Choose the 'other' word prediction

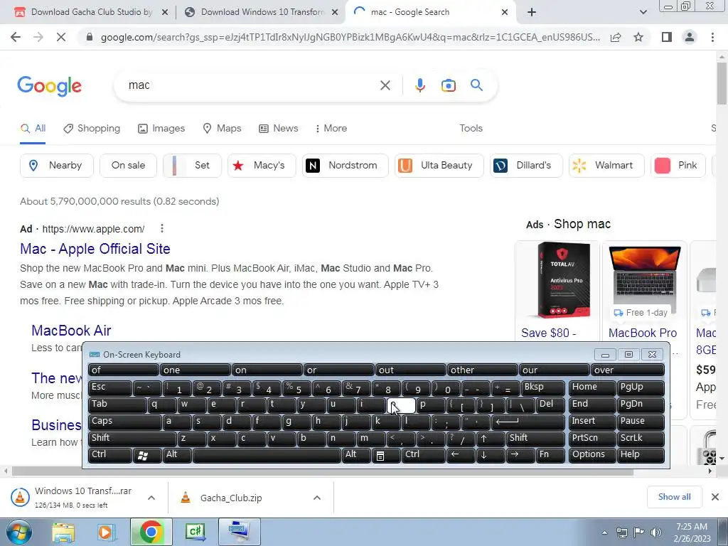click(482, 370)
